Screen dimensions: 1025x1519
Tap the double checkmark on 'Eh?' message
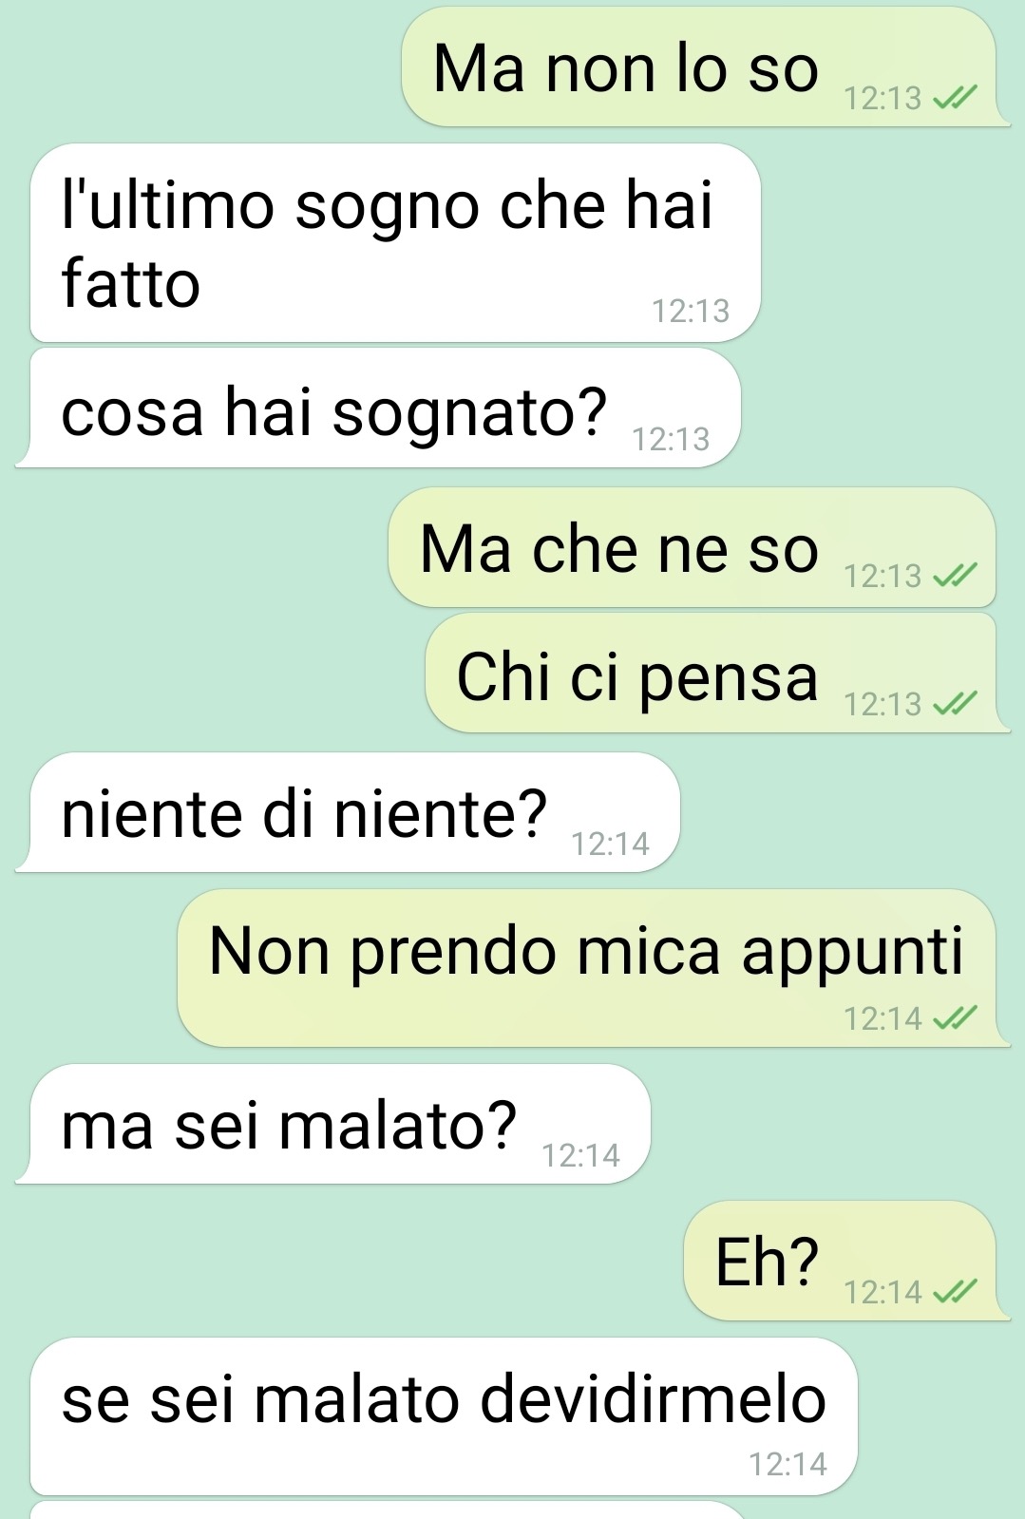[x=955, y=1291]
